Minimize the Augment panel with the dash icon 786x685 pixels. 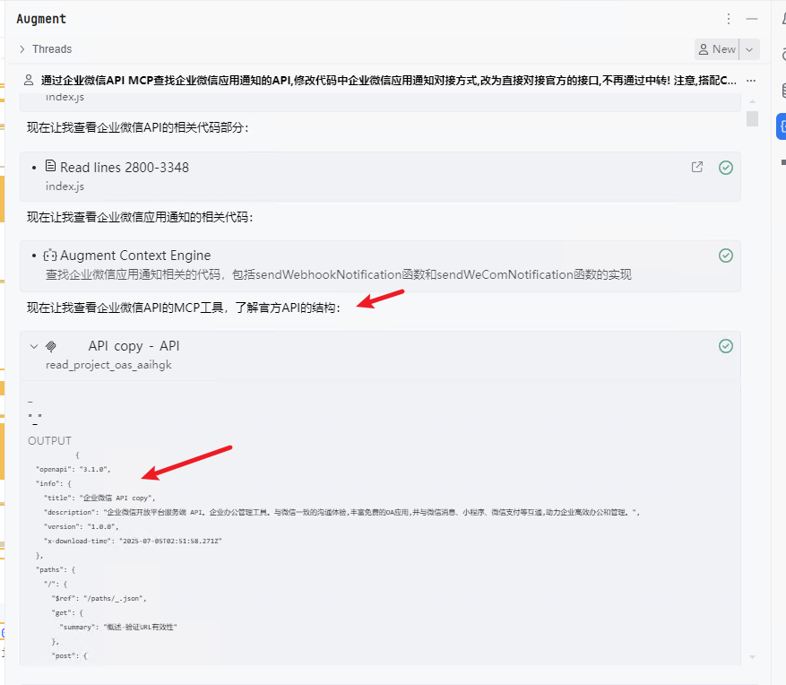752,19
